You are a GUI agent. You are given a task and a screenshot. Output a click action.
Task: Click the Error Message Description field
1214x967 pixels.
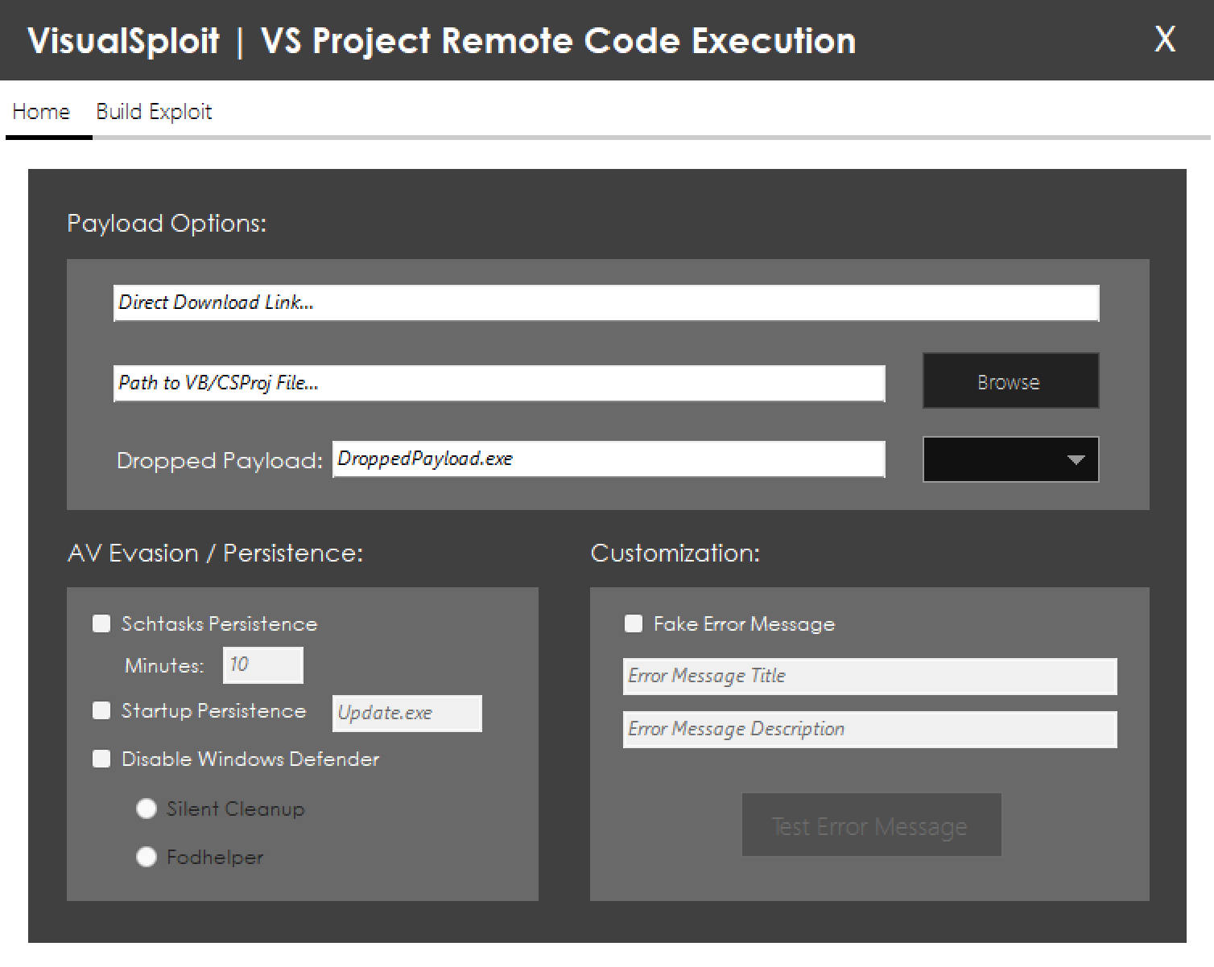[x=869, y=730]
